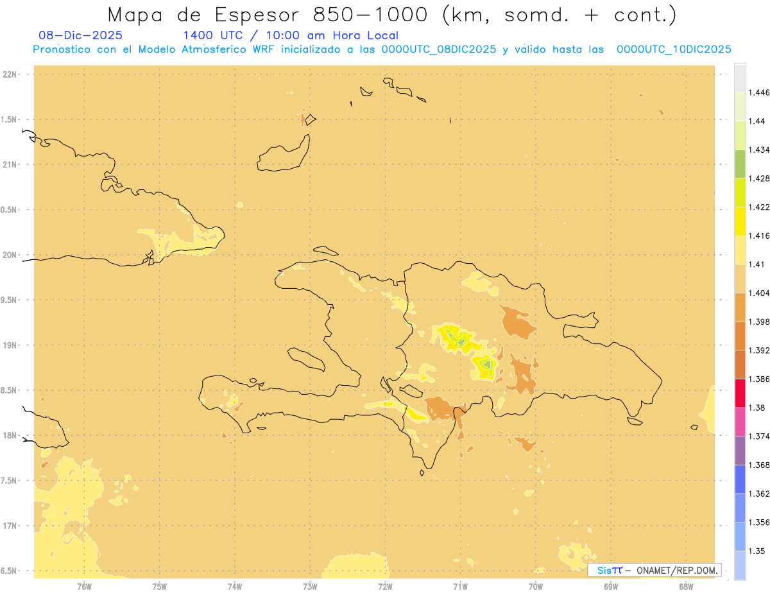Click the colorbar value '1.416'
Viewport: 770px width, 595px height.
pos(759,236)
